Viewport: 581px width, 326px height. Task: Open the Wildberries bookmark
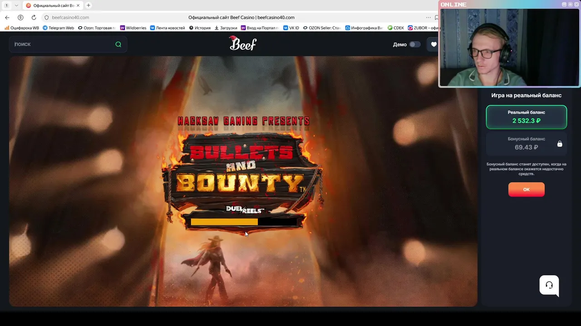click(x=133, y=28)
